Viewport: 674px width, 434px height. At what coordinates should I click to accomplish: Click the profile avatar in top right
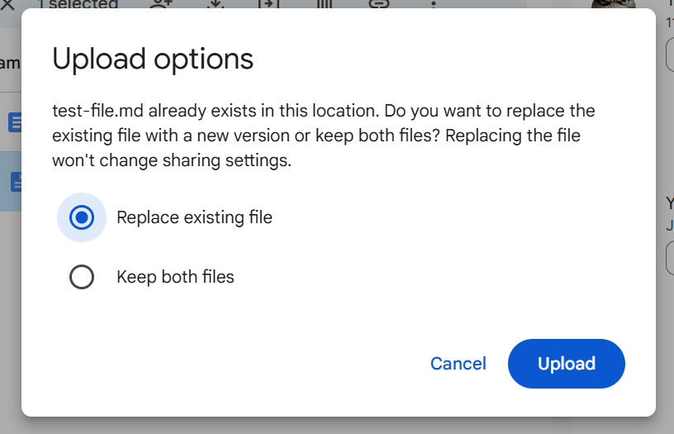click(x=613, y=4)
